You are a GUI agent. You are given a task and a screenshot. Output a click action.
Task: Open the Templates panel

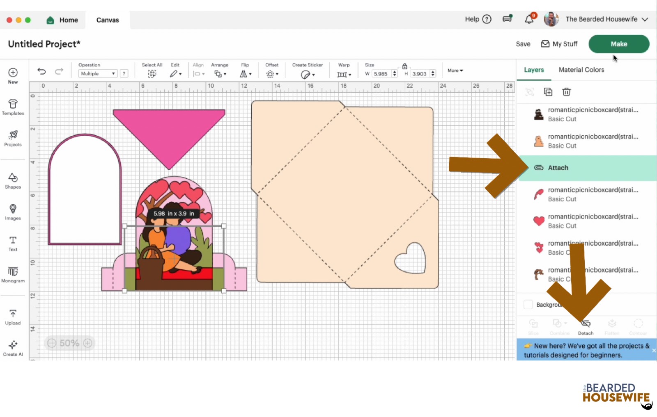13,107
